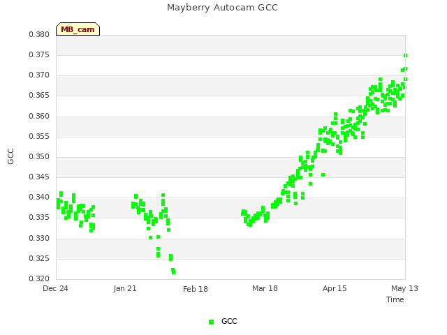Select the Mar 18 x-axis label
Viewport: 447px width, 335px height.
point(265,288)
